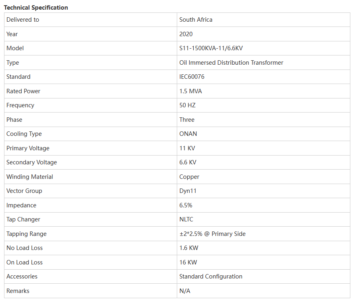
Task: Select the 6.6 KV secondary voltage cell
Action: click(x=263, y=162)
